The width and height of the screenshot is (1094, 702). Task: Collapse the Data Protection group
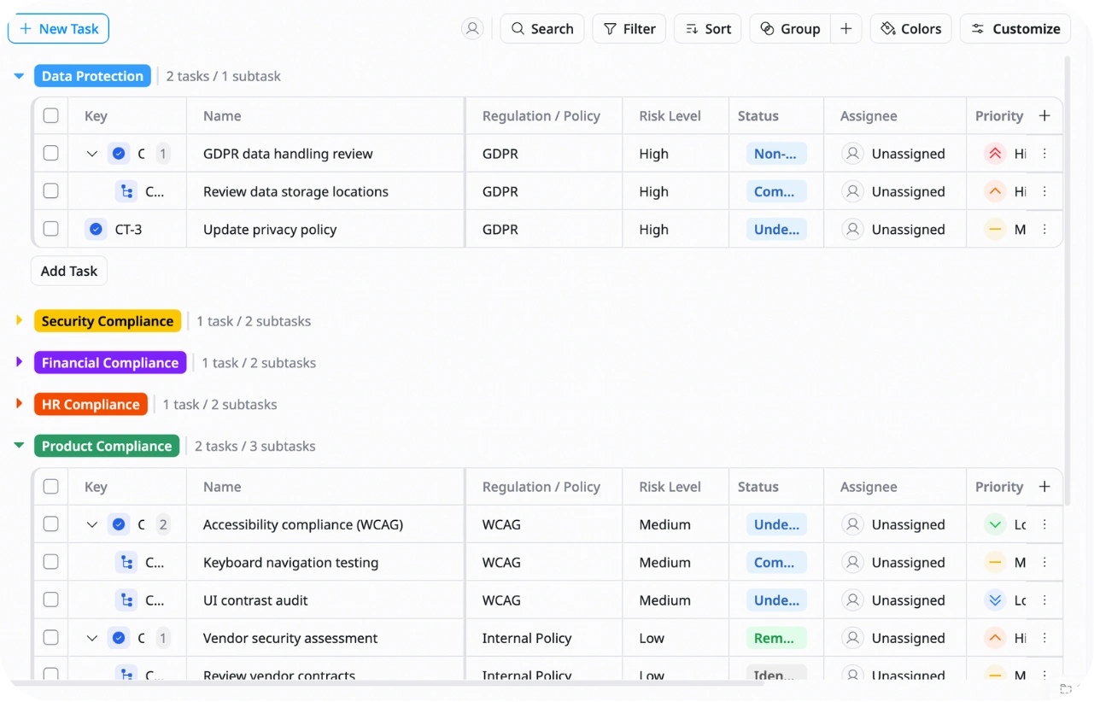(x=19, y=76)
